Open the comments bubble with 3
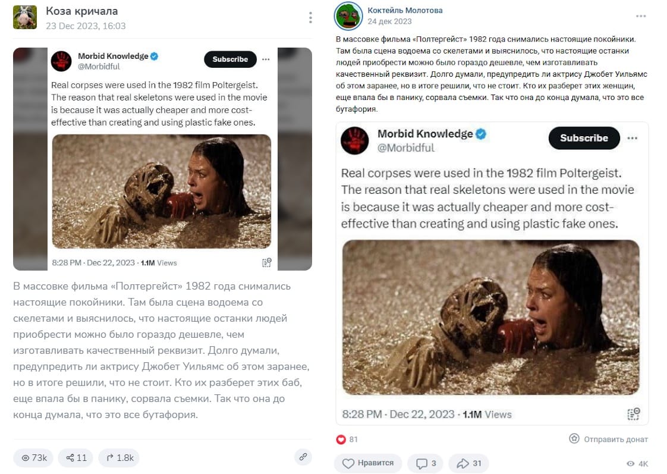 click(x=426, y=463)
